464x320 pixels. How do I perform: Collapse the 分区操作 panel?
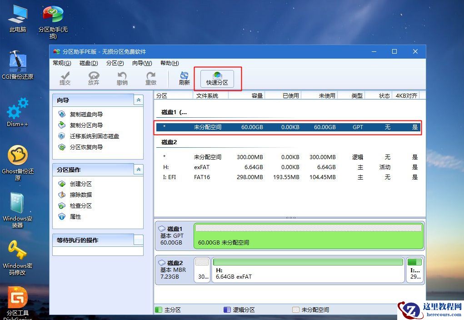tap(138, 170)
